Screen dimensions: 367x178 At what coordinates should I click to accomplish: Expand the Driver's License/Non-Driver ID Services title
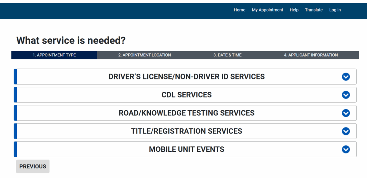coord(186,77)
